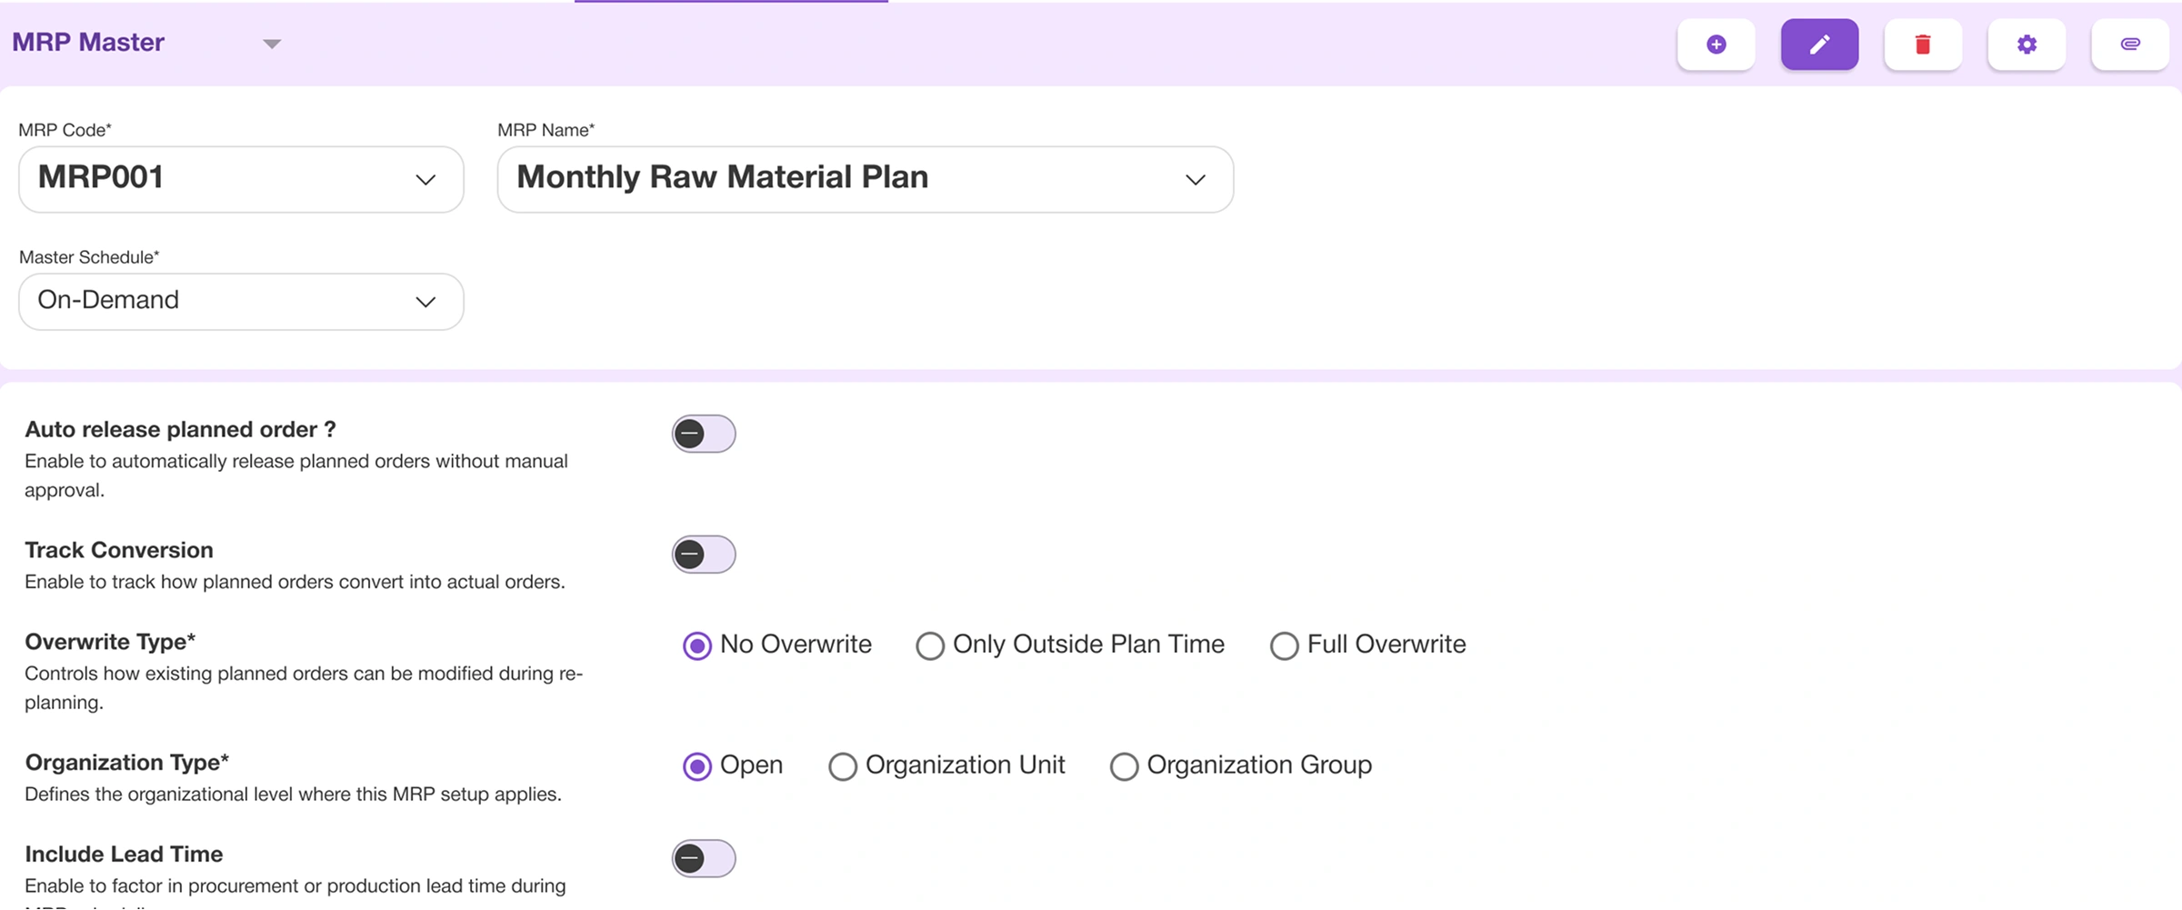Attach a file using the paperclip icon
The height and width of the screenshot is (910, 2182).
tap(2129, 44)
